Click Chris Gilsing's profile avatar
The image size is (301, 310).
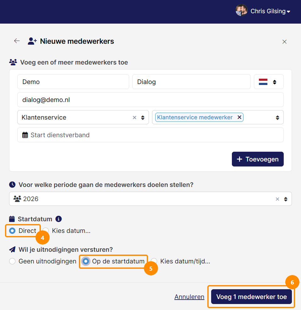[x=242, y=10]
